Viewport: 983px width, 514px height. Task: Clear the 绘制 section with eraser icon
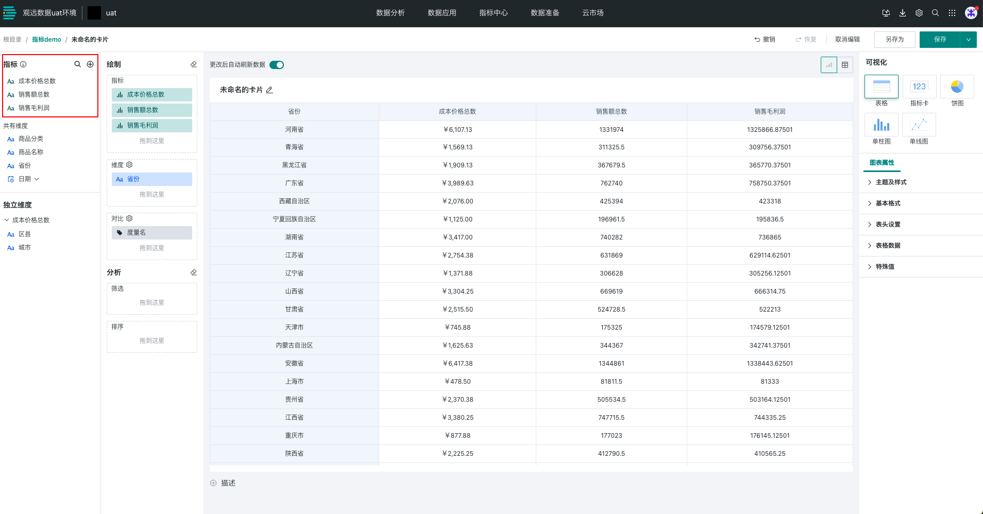point(194,64)
